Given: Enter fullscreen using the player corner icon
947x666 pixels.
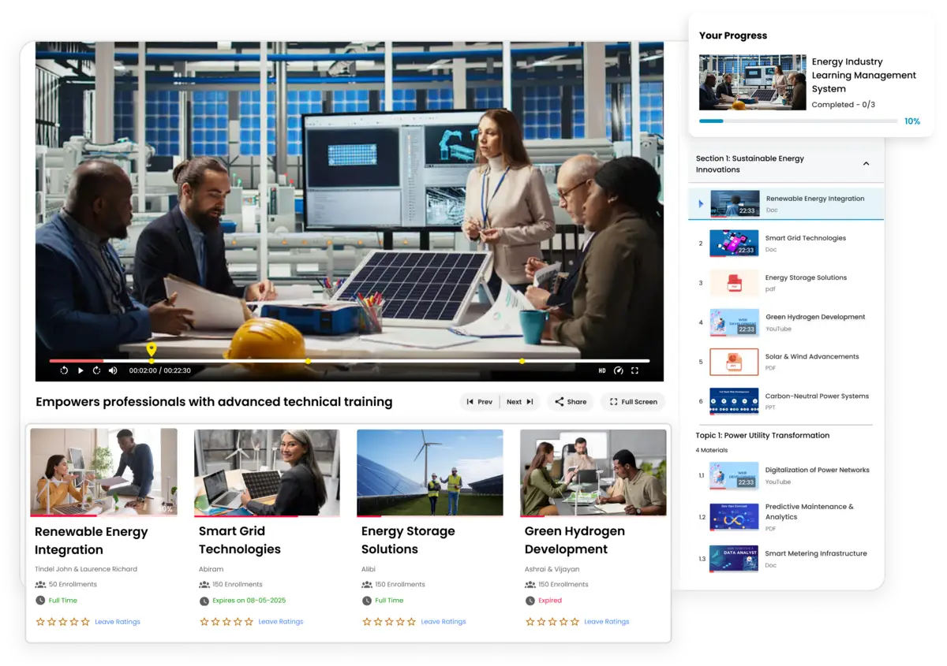Looking at the screenshot, I should (634, 370).
